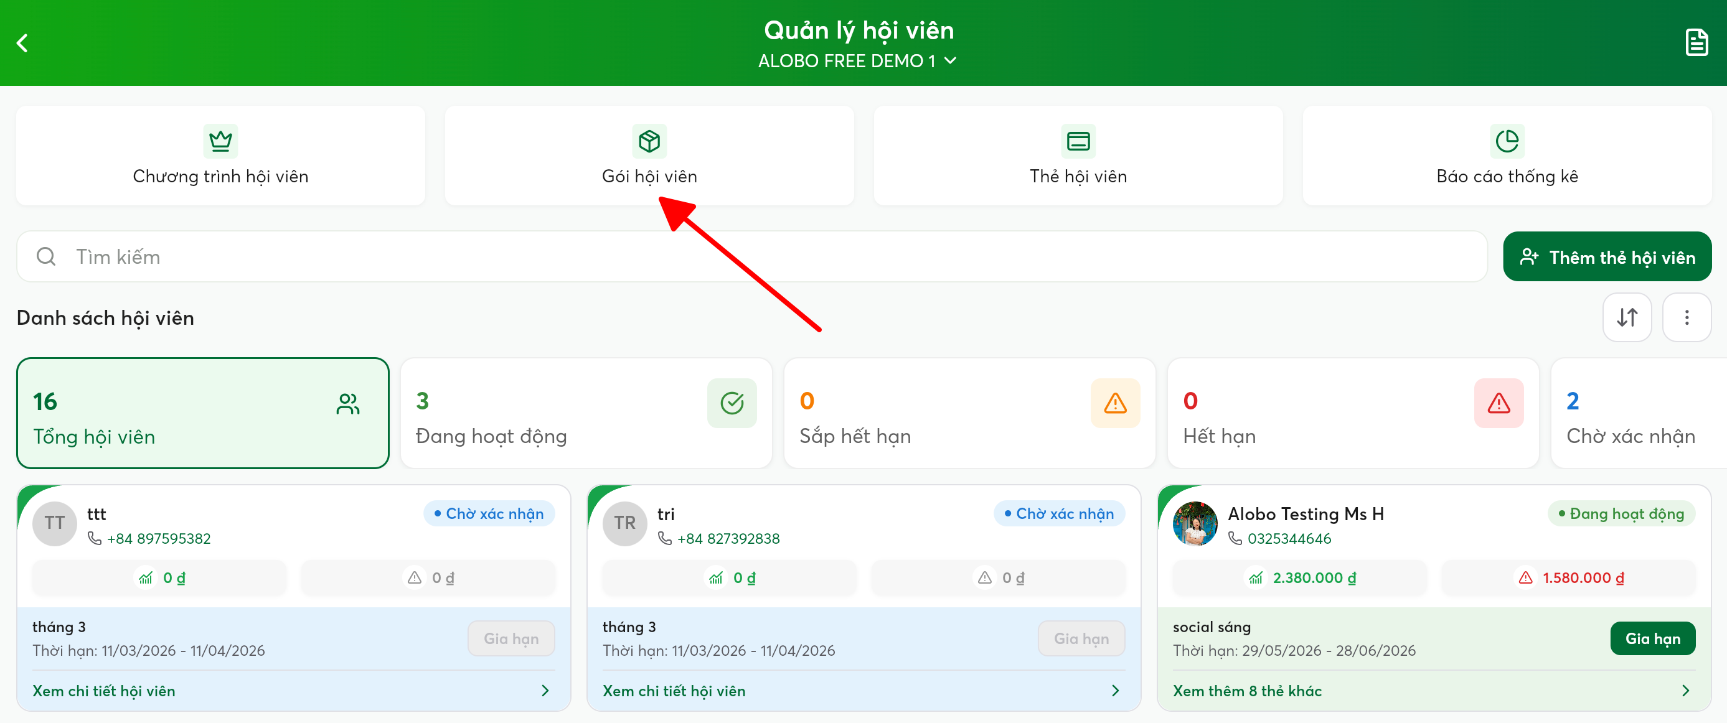Click the 2.380.000 đ revenue amount
Image resolution: width=1727 pixels, height=723 pixels.
coord(1314,577)
